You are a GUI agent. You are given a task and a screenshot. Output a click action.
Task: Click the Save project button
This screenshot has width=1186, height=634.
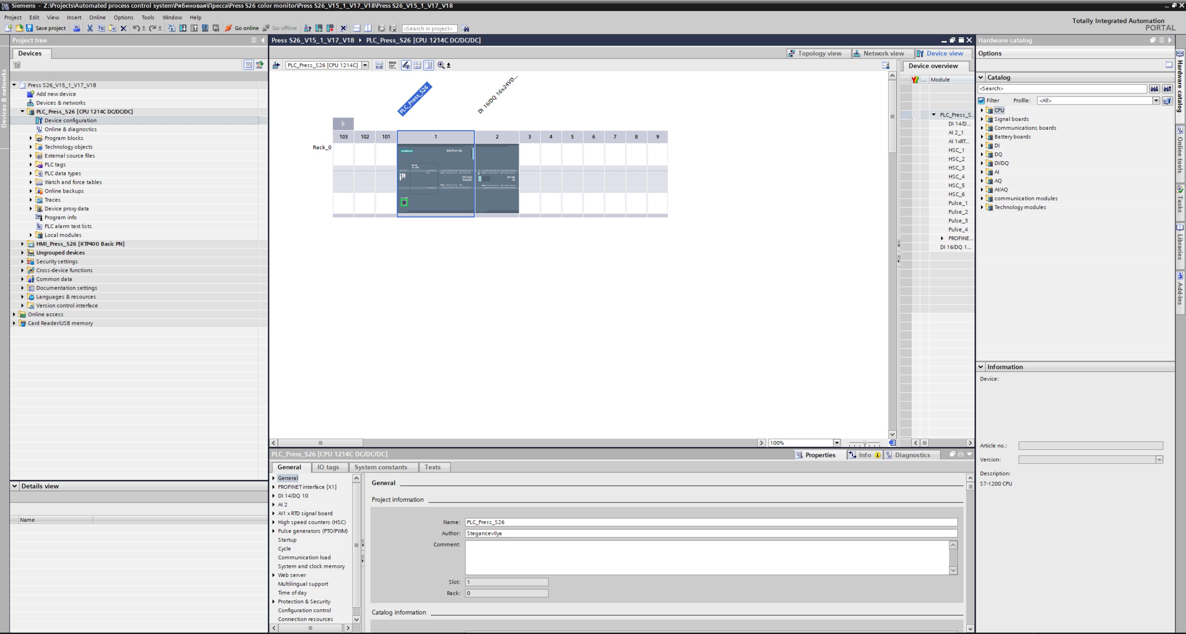45,28
